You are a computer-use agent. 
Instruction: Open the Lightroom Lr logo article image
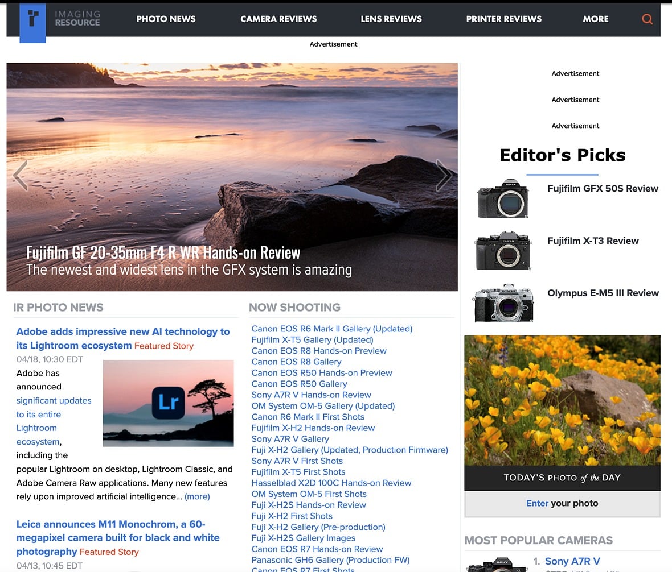click(169, 403)
